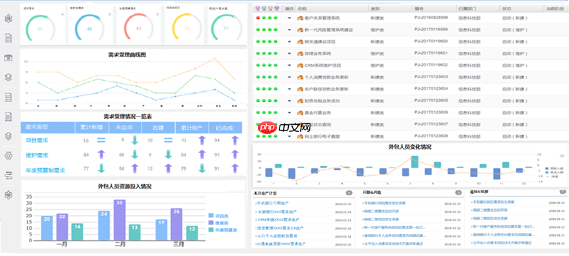Click the first purple lightbulb in the table header

(258, 8)
